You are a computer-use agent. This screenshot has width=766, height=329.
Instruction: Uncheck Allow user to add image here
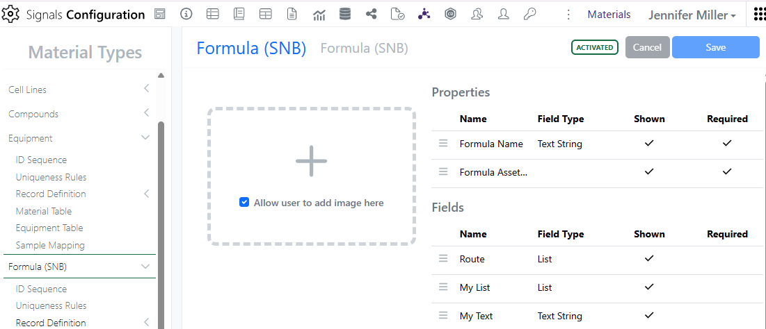point(244,202)
